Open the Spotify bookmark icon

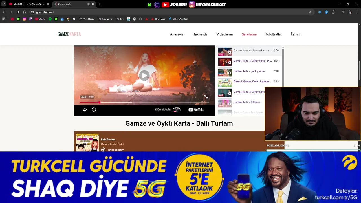50,19
